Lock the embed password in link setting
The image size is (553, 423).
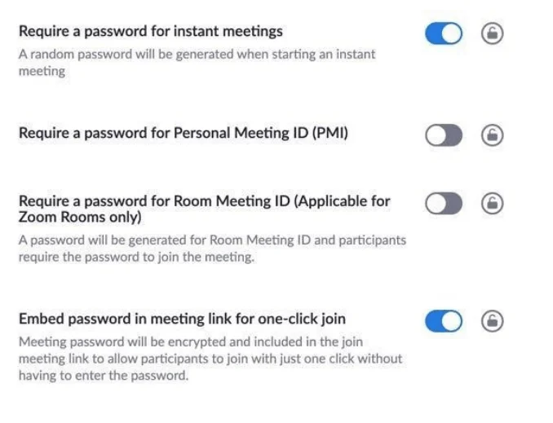(x=492, y=322)
